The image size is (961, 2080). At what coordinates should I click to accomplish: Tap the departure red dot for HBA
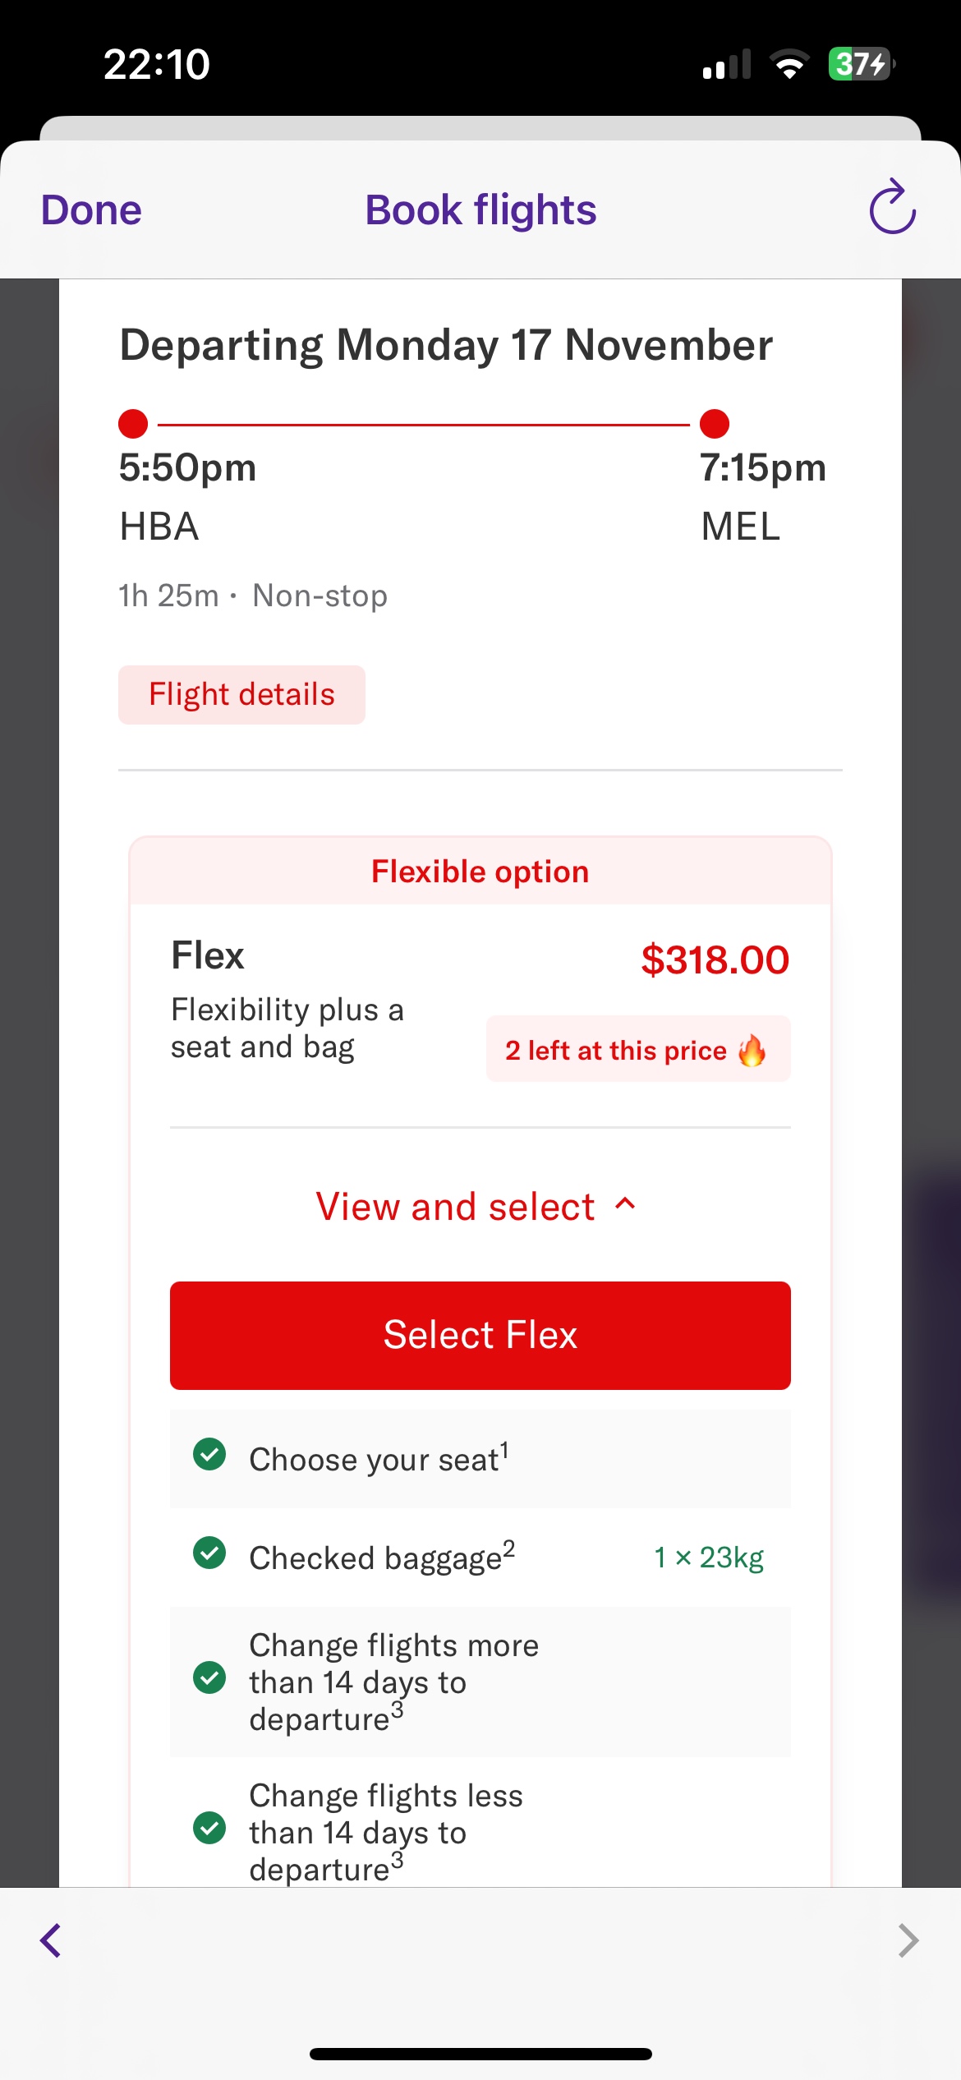click(x=133, y=424)
